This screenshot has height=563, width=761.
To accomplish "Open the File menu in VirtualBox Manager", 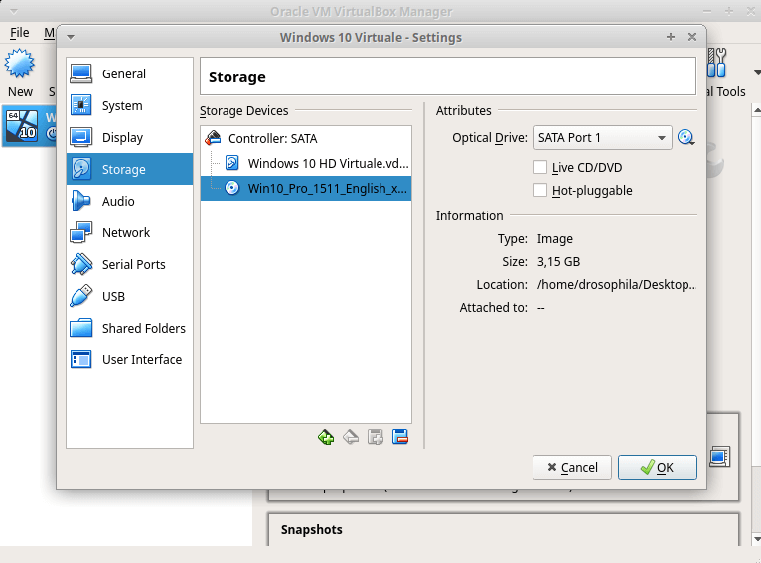I will click(20, 33).
